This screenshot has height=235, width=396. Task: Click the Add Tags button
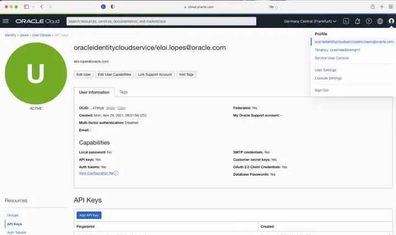[186, 75]
